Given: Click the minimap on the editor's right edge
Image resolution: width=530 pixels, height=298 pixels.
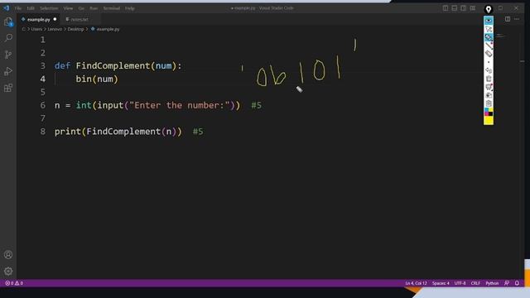Looking at the screenshot, I should click(x=500, y=35).
